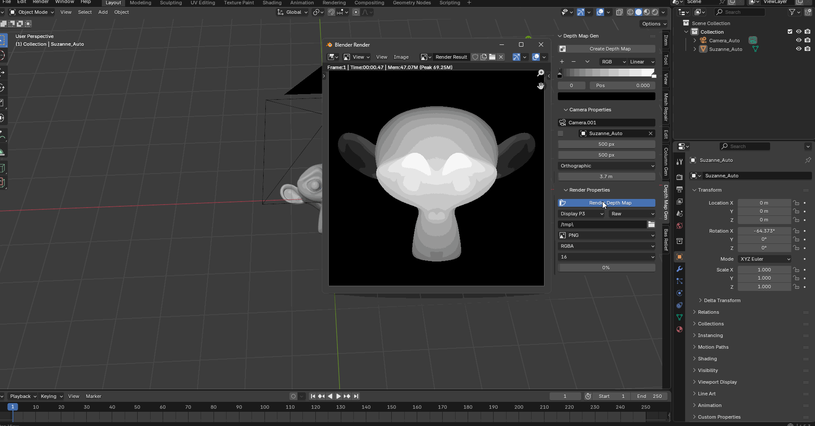
Task: Play the animation forward
Action: 339,396
